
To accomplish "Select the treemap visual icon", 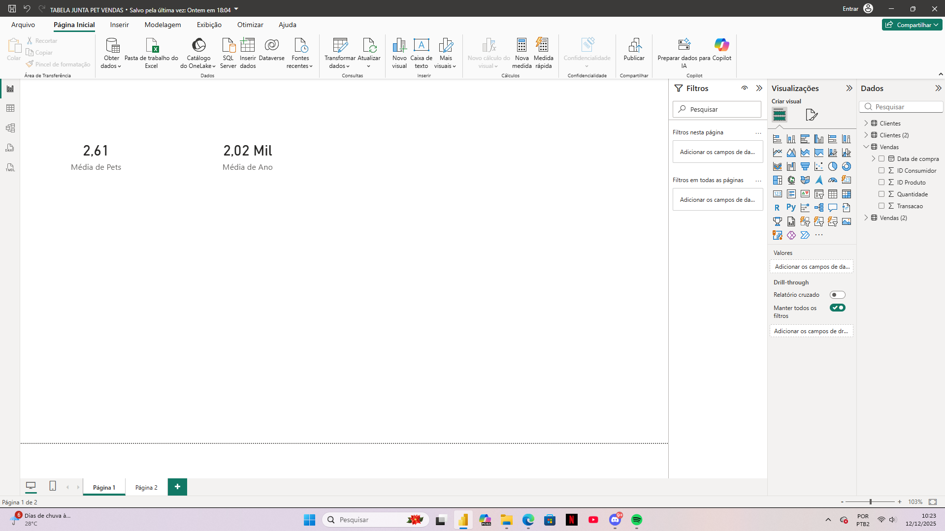I will click(777, 180).
